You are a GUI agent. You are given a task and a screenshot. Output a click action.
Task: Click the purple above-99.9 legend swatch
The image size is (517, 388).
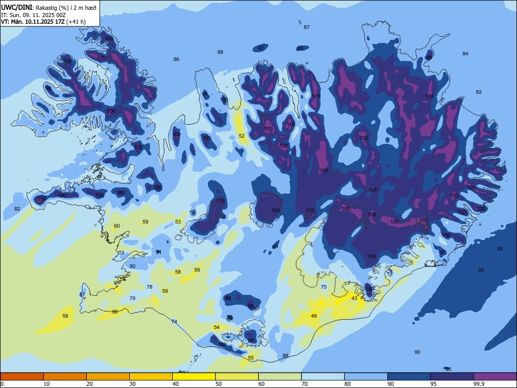click(495, 377)
